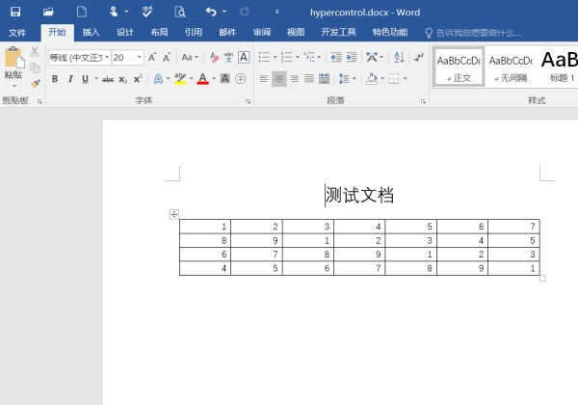
Task: Open the 视图 ribbon tab
Action: [x=296, y=32]
